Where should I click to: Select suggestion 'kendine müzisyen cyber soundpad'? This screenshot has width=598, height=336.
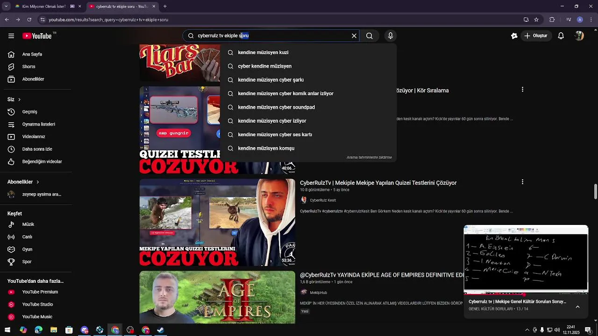308,107
